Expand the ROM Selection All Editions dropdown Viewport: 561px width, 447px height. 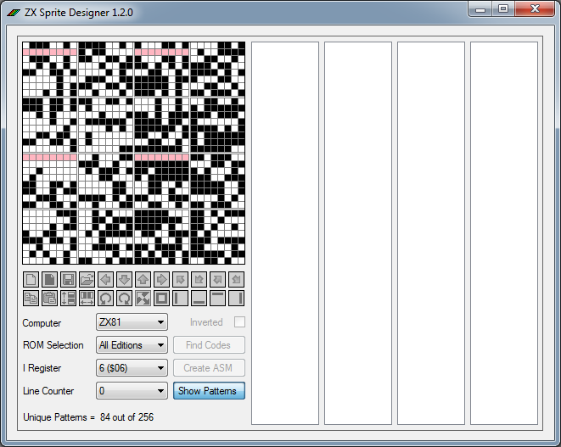click(x=132, y=345)
